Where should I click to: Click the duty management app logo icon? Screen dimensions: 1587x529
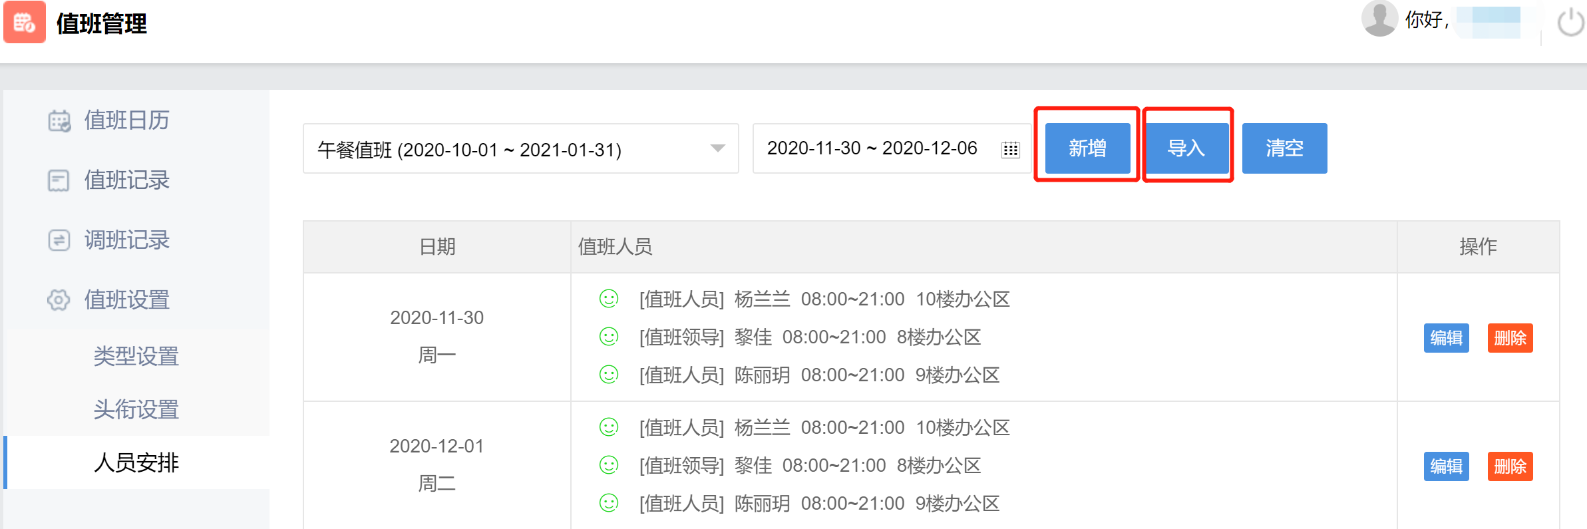coord(25,23)
